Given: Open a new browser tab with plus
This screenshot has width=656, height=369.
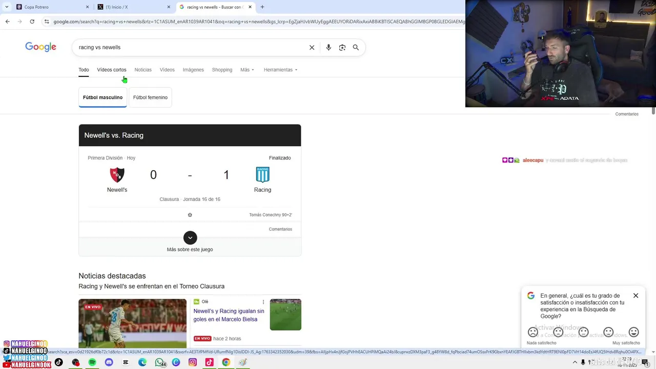Looking at the screenshot, I should pyautogui.click(x=262, y=7).
